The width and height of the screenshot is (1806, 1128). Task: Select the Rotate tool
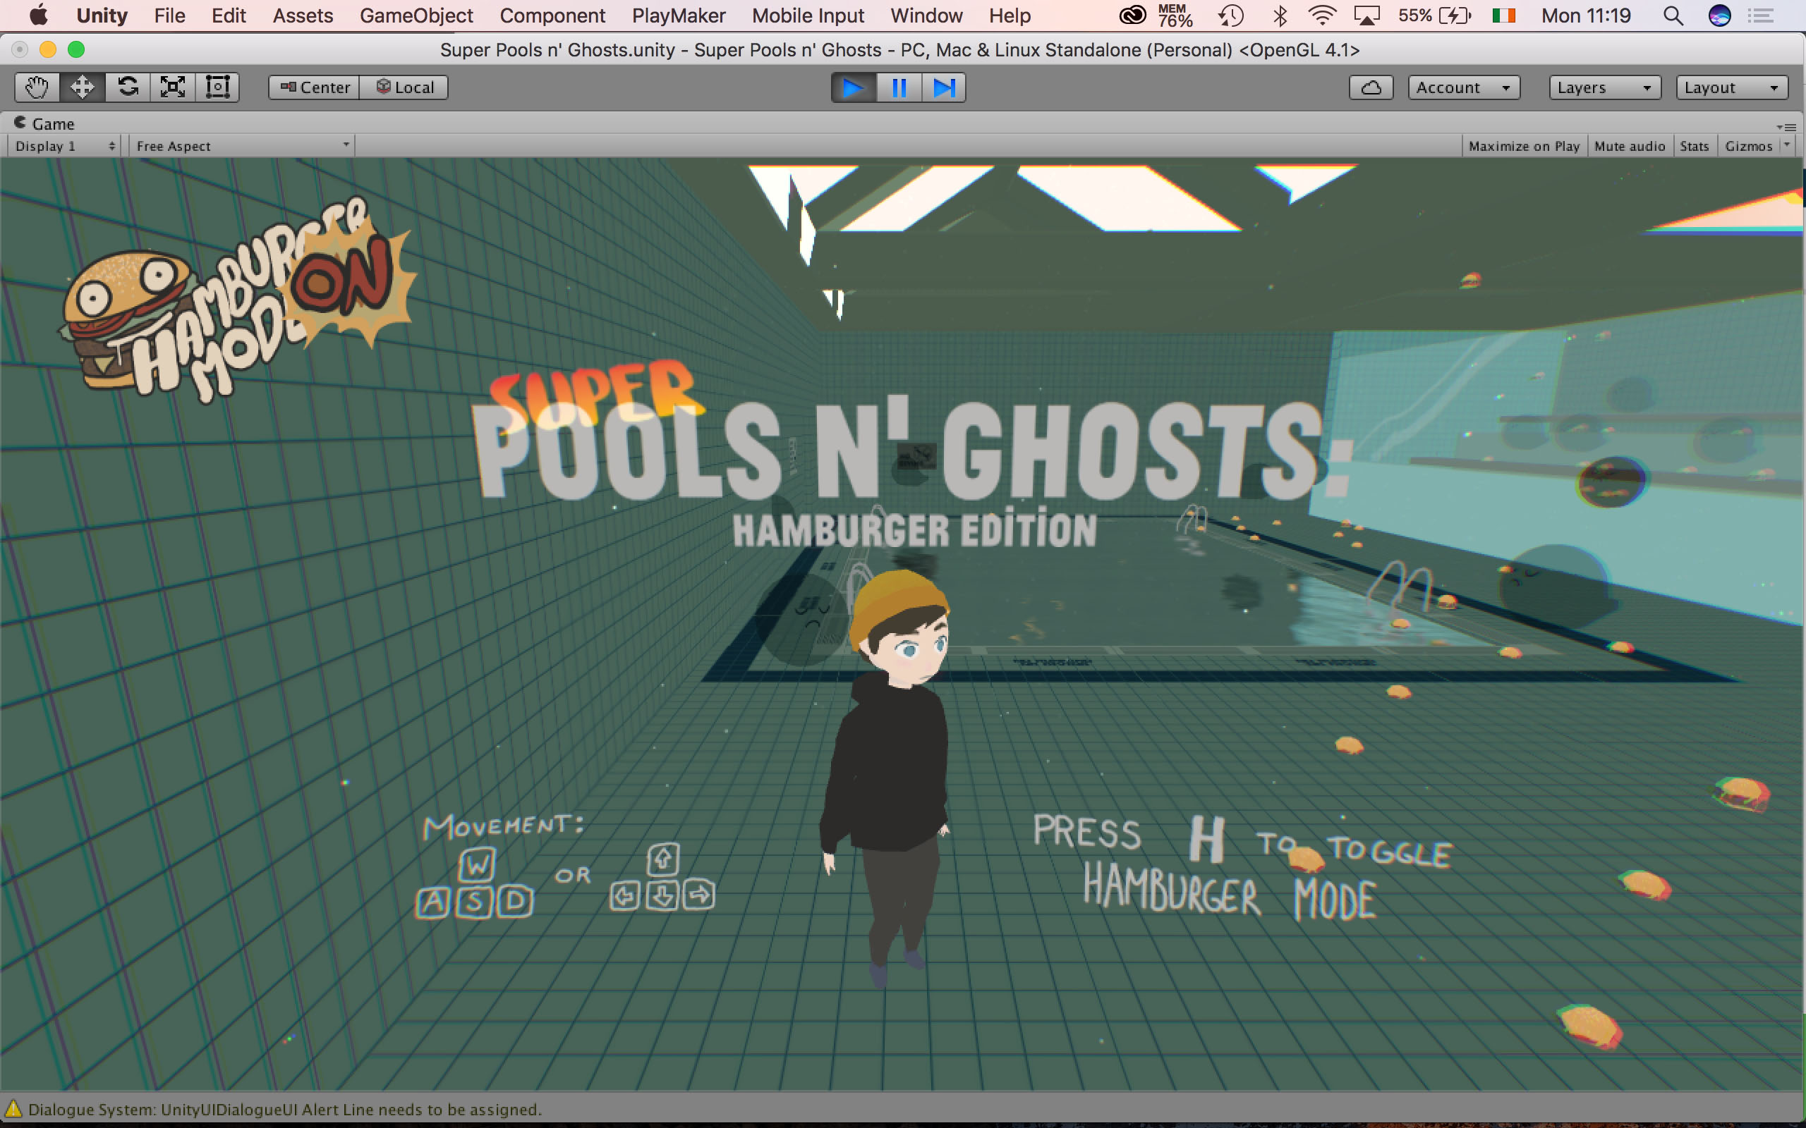pyautogui.click(x=128, y=87)
